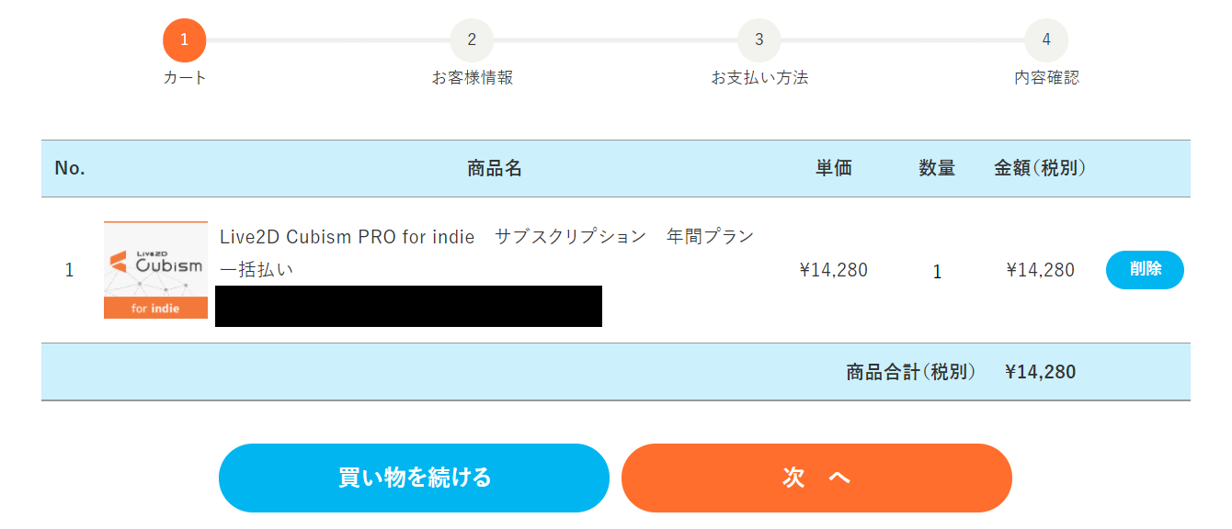Open the Live2D Cubism PRO product name link
Image resolution: width=1232 pixels, height=529 pixels.
(x=485, y=235)
